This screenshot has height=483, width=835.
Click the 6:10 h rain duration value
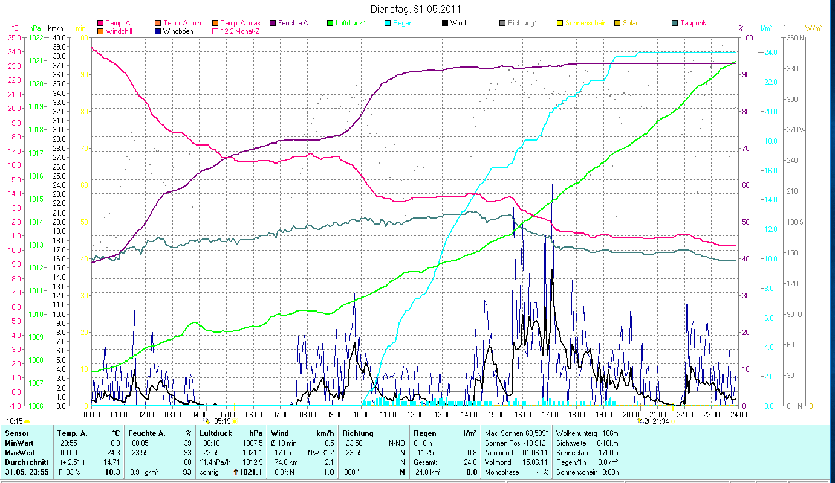click(x=424, y=443)
